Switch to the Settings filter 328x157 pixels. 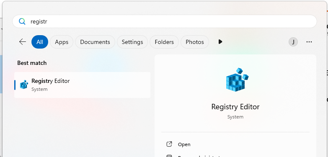coord(132,42)
